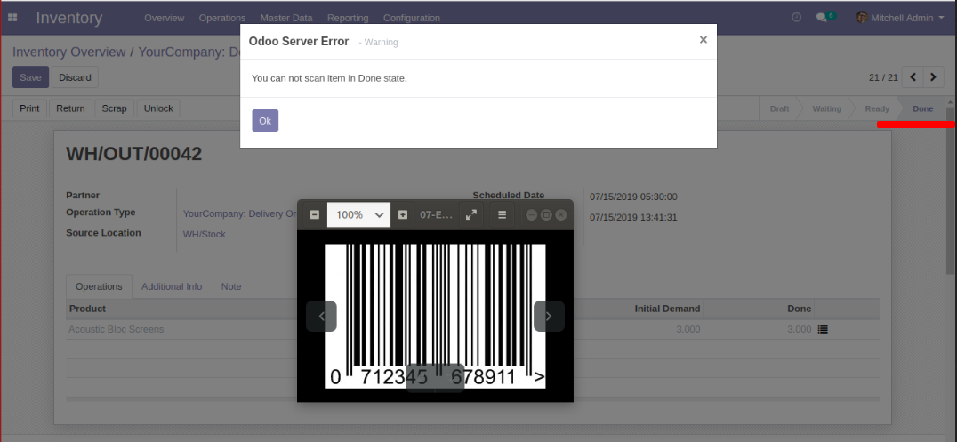This screenshot has width=957, height=442.
Task: Click the Product column header
Action: pyautogui.click(x=87, y=309)
